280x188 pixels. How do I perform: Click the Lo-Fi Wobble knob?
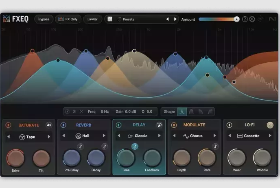pos(262,158)
